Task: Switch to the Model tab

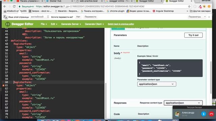Action: pyautogui.click(x=155, y=56)
